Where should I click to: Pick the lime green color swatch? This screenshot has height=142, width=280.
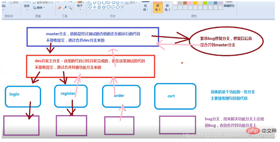[x=205, y=3]
